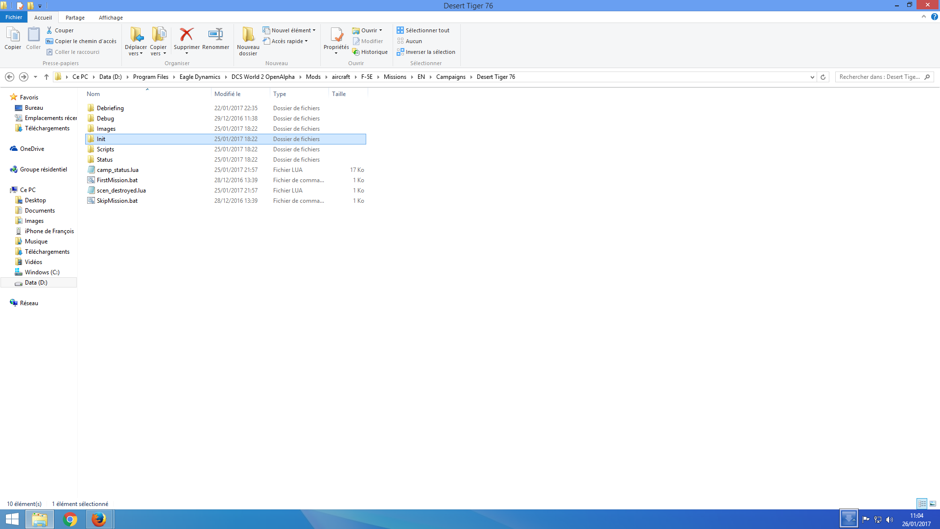
Task: Click the search box for Desert Tiger
Action: coord(884,77)
